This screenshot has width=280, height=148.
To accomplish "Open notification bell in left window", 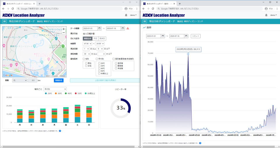I will click(x=126, y=15).
